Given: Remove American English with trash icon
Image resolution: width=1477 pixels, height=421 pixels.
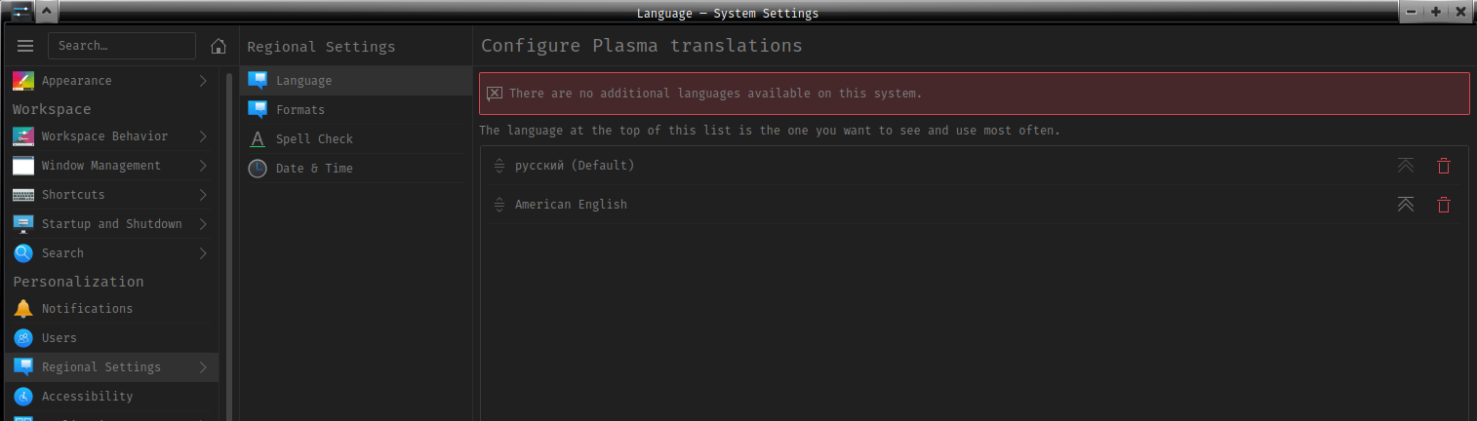Looking at the screenshot, I should [x=1444, y=205].
